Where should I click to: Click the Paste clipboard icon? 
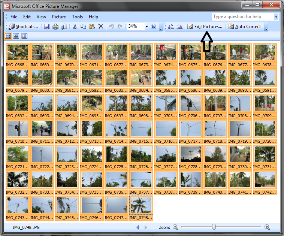(x=92, y=27)
